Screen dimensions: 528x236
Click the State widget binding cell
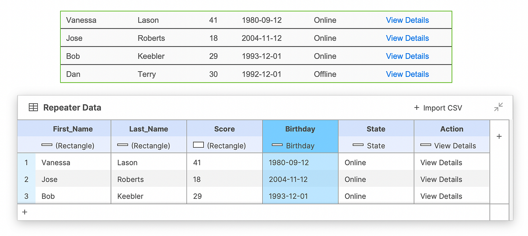coord(376,145)
